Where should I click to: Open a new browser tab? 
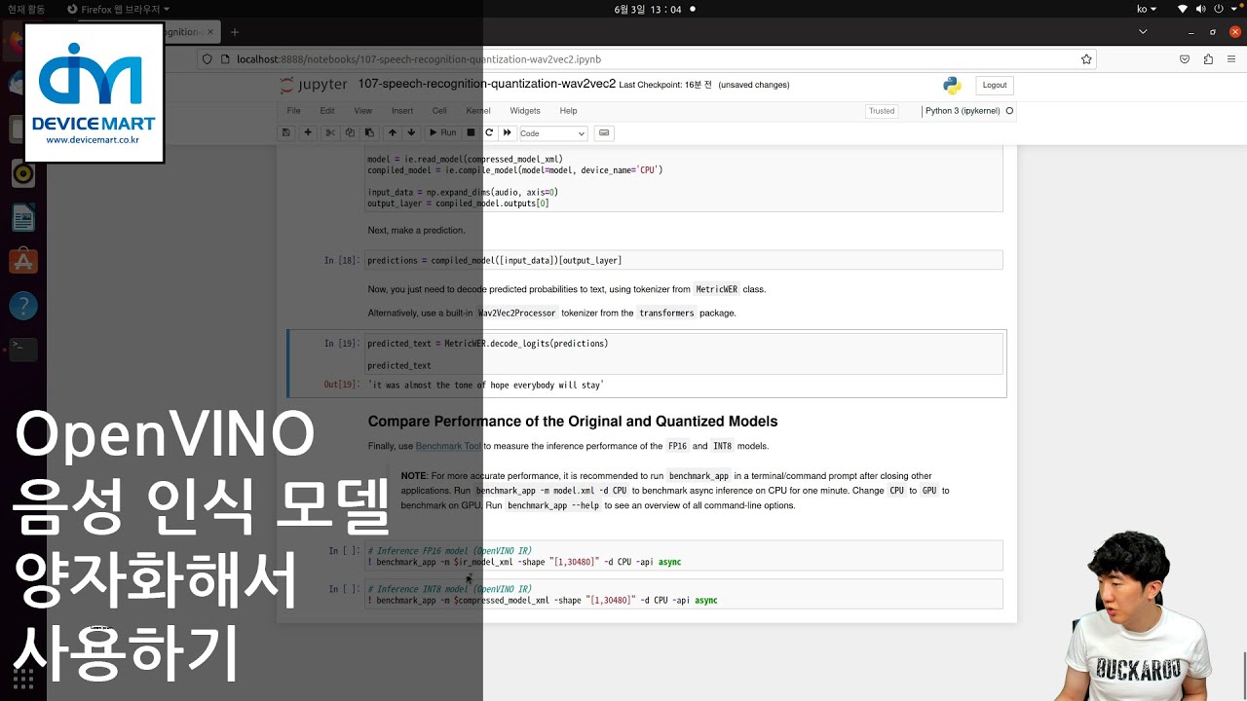235,32
